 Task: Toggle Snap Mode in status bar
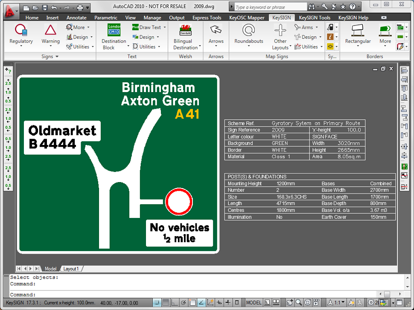pyautogui.click(x=157, y=303)
